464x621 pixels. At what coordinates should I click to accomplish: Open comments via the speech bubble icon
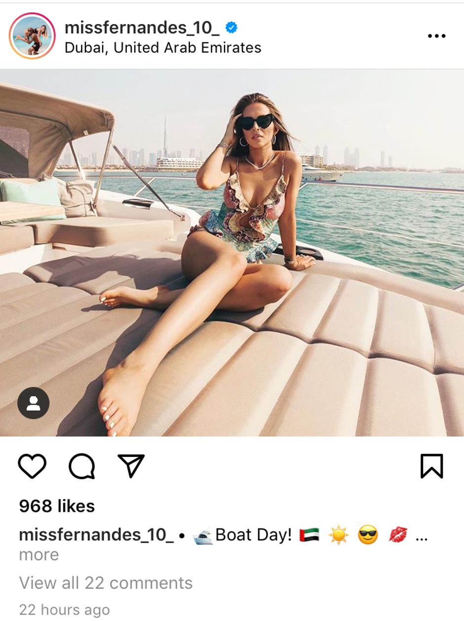tap(82, 466)
